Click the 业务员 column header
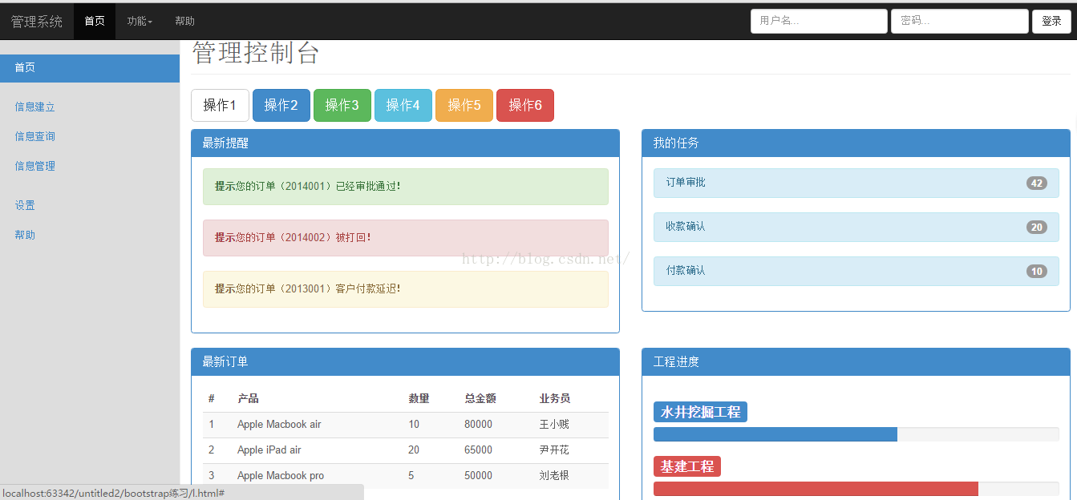This screenshot has width=1077, height=500. tap(555, 398)
